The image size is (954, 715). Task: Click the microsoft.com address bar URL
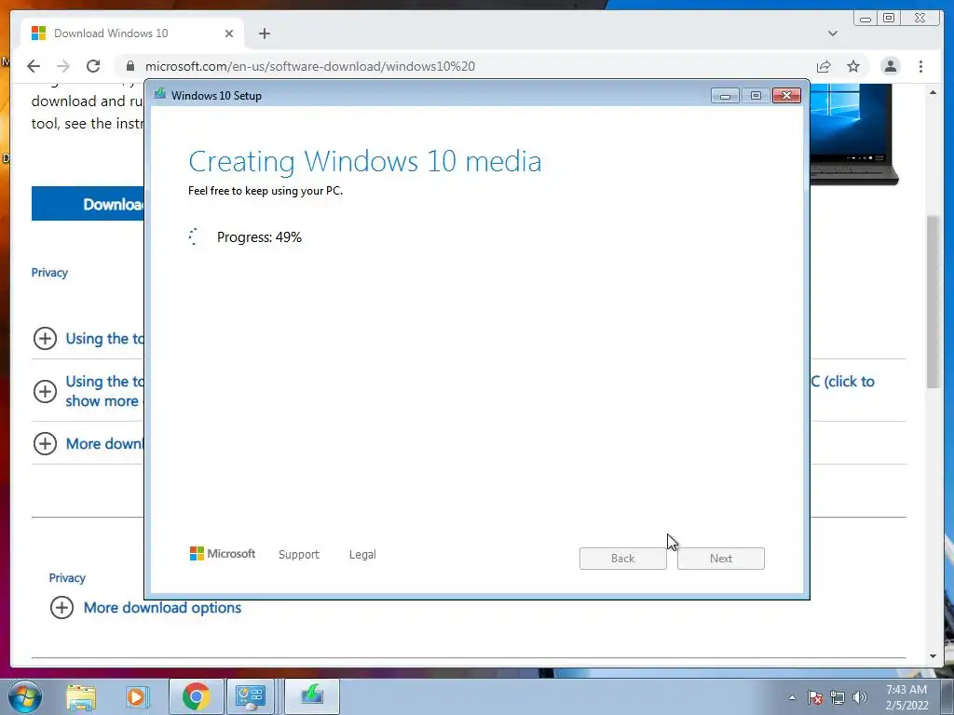click(309, 66)
